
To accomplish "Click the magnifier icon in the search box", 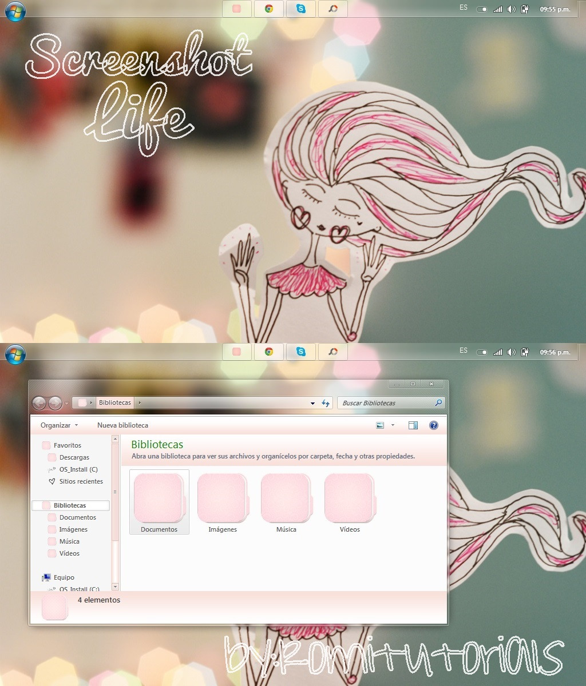I will click(x=438, y=403).
